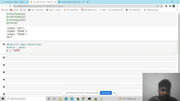180x101 pixels.
Task: Click the 14.7 output value
Action: tap(9, 37)
